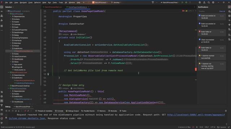
Task: Click the yellow warnings count indicator
Action: click(x=187, y=11)
